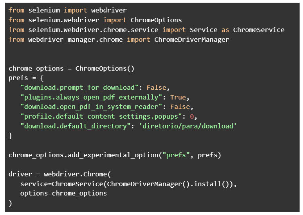Click the options=chrome_options argument line
Image resolution: width=303 pixels, height=215 pixels.
pyautogui.click(x=63, y=193)
